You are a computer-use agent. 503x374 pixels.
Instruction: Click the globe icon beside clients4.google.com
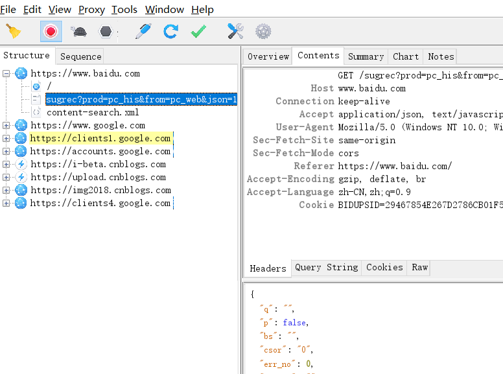coord(21,204)
